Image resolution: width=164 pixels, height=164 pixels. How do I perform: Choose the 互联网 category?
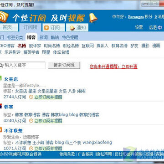(87, 46)
